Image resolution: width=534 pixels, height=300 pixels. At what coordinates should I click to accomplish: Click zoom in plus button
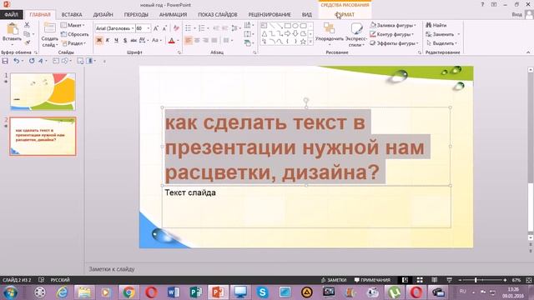505,280
